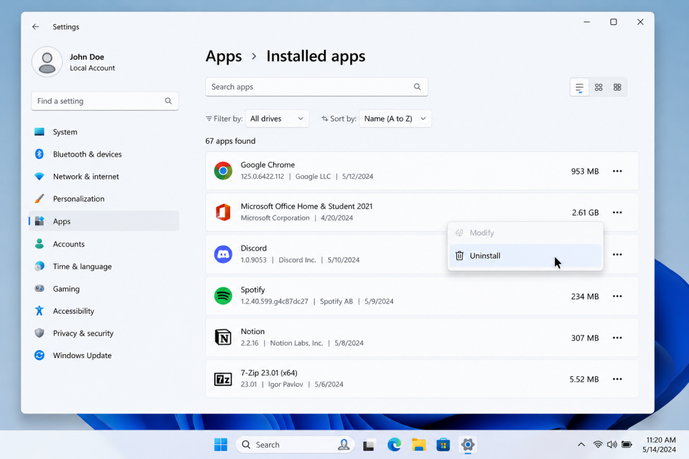Screen dimensions: 689x459
Task: Click in the Find a setting field
Action: [x=105, y=101]
